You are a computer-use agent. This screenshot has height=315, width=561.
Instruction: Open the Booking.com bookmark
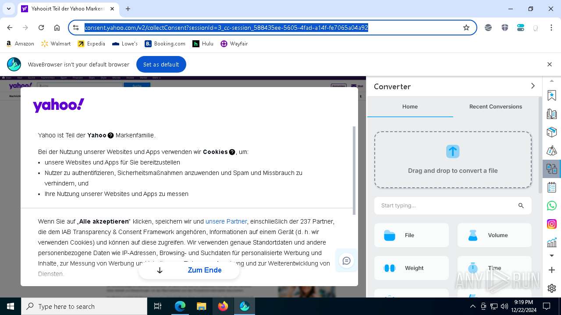coord(165,44)
